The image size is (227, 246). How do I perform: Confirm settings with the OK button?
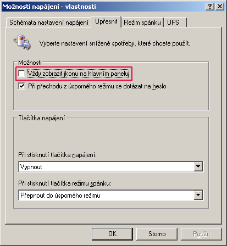(112, 234)
